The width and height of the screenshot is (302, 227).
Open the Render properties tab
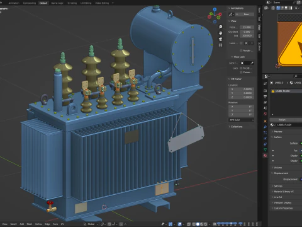[266, 91]
